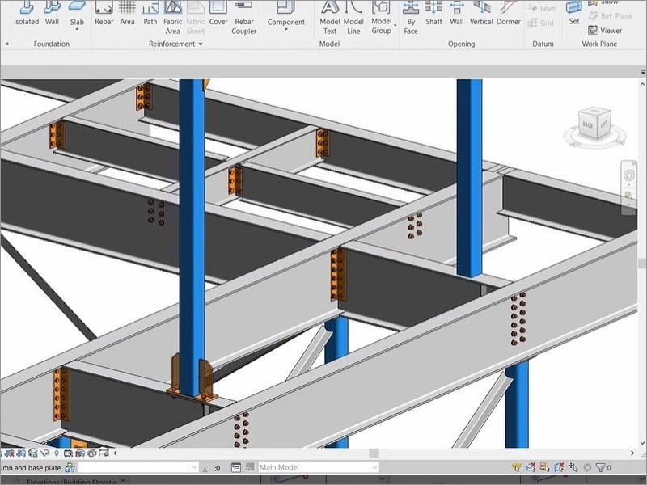Click the Background Processes gear icon
Image resolution: width=647 pixels, height=485 pixels.
tap(587, 467)
